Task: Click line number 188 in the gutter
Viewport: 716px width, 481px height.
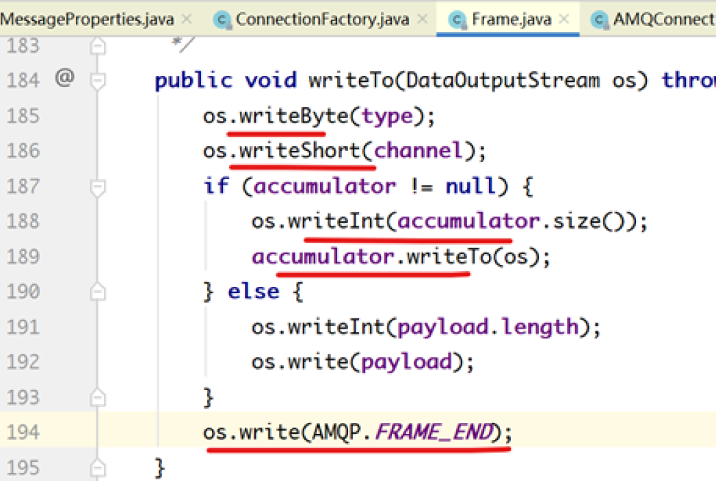Action: (x=23, y=221)
